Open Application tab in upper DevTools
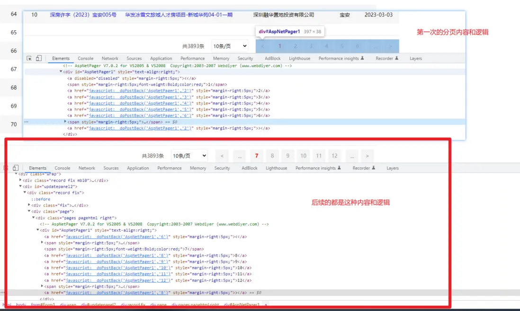This screenshot has height=311, width=520. pyautogui.click(x=161, y=58)
